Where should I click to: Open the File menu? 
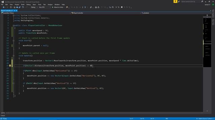point(2,5)
